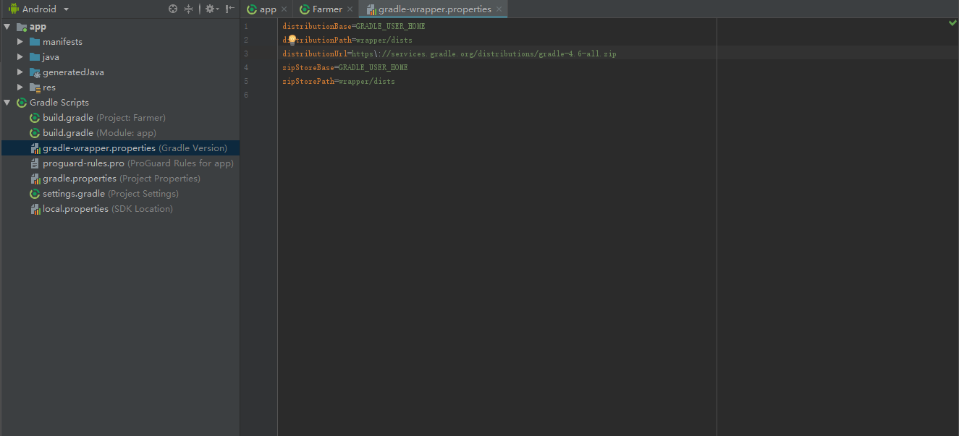Click the Gradle icon beside build.gradle (Module: app)
Image resolution: width=959 pixels, height=436 pixels.
[34, 132]
